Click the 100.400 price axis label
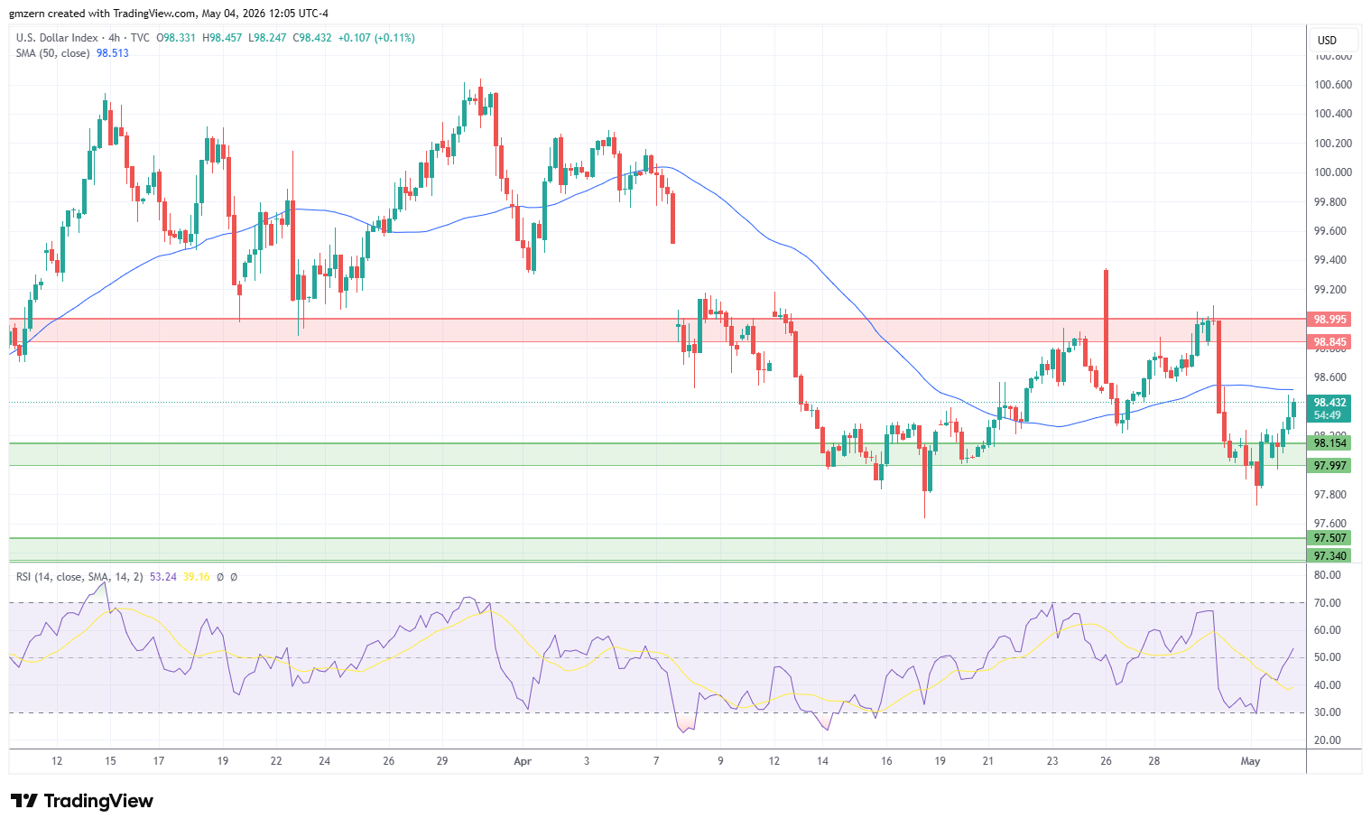The height and width of the screenshot is (828, 1371). [x=1333, y=114]
